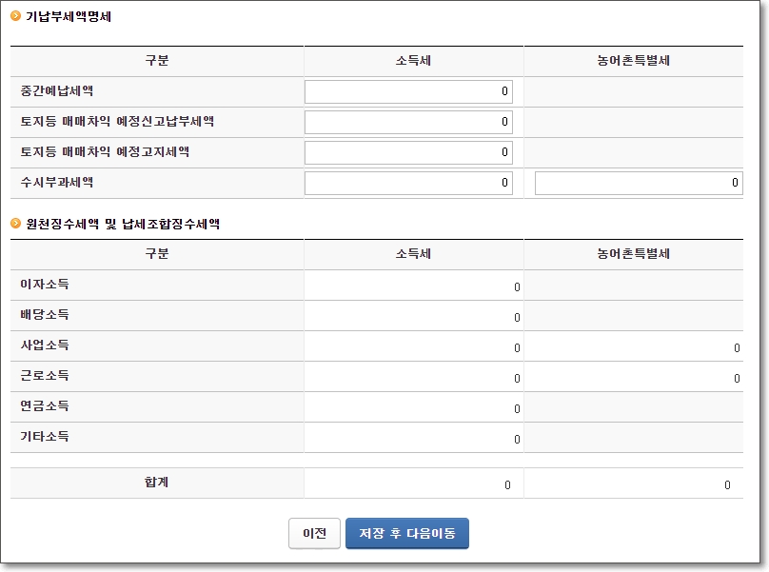Click the 저장 후 다음이동 button
Viewport: 769px width, 572px height.
click(x=407, y=533)
